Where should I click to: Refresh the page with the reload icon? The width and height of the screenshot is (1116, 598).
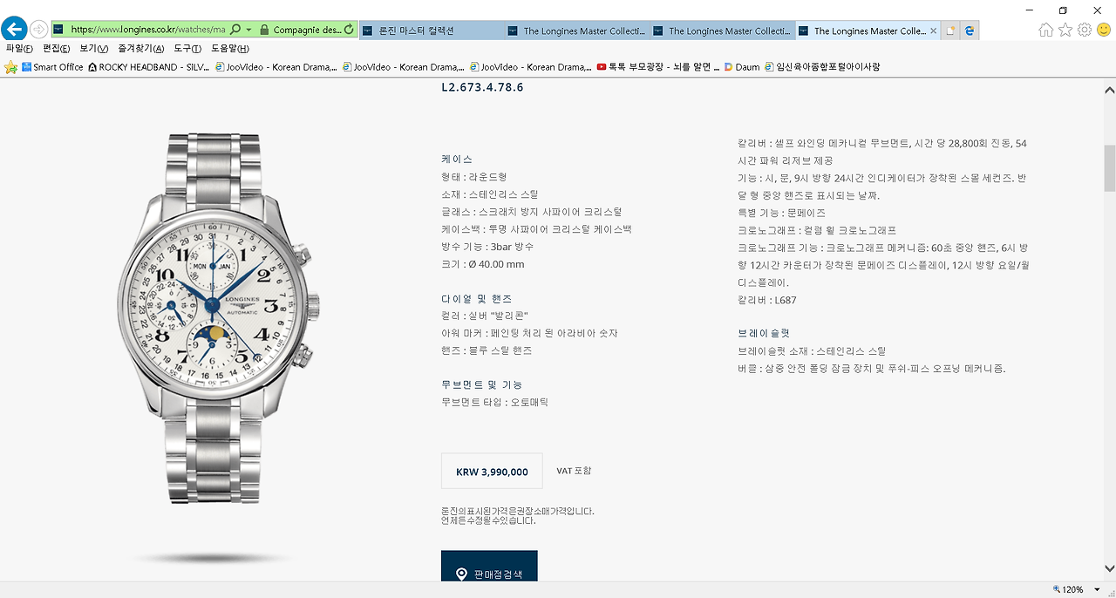point(350,30)
